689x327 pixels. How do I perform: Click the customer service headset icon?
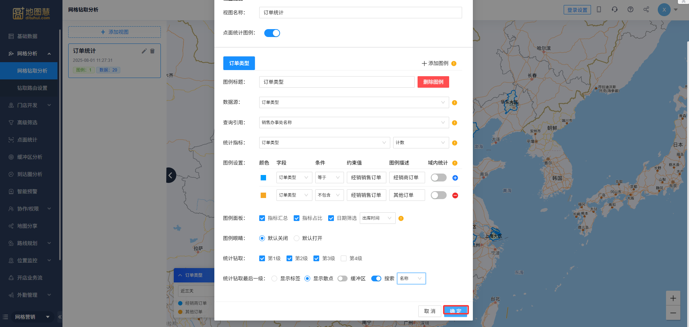tap(614, 10)
